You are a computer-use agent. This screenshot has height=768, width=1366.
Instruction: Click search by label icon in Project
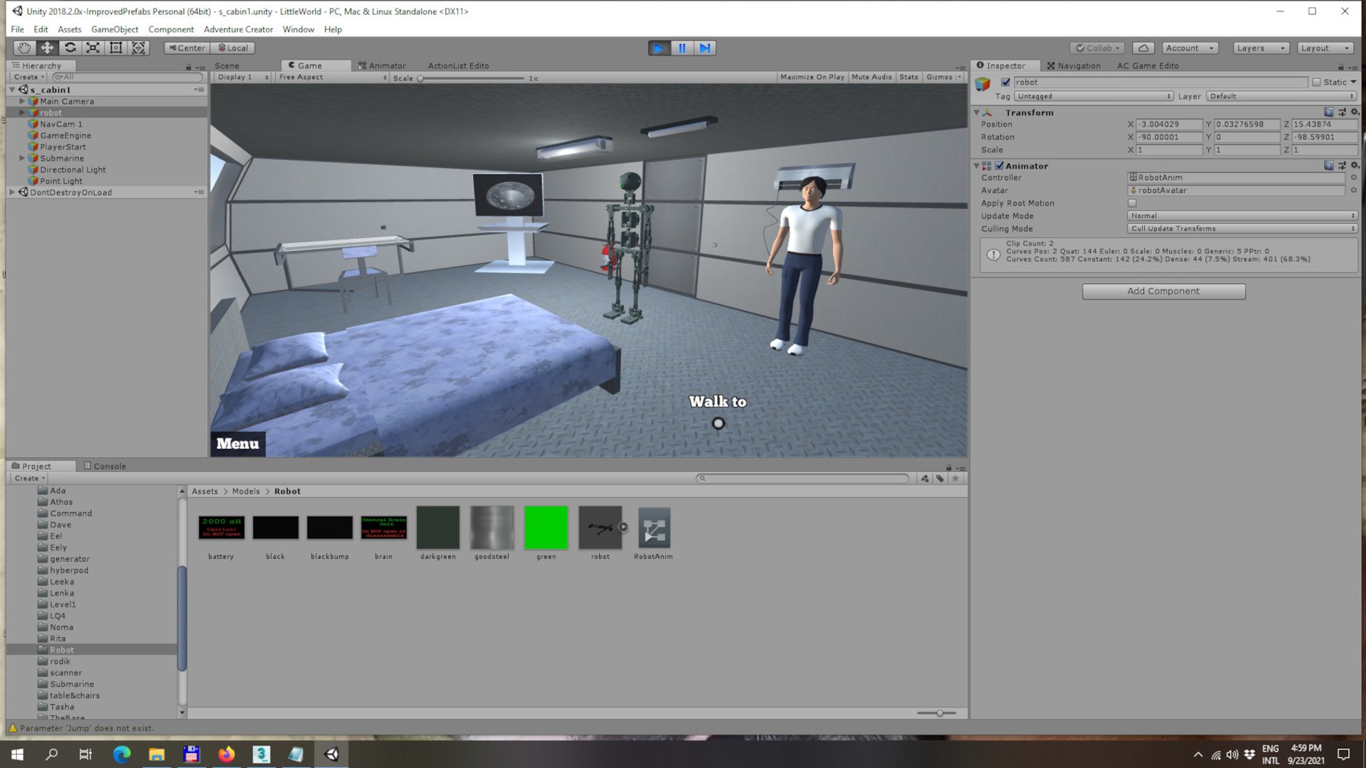coord(940,479)
